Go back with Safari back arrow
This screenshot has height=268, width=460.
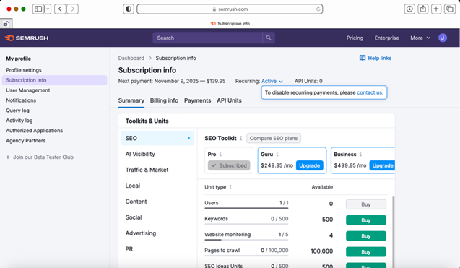point(60,9)
